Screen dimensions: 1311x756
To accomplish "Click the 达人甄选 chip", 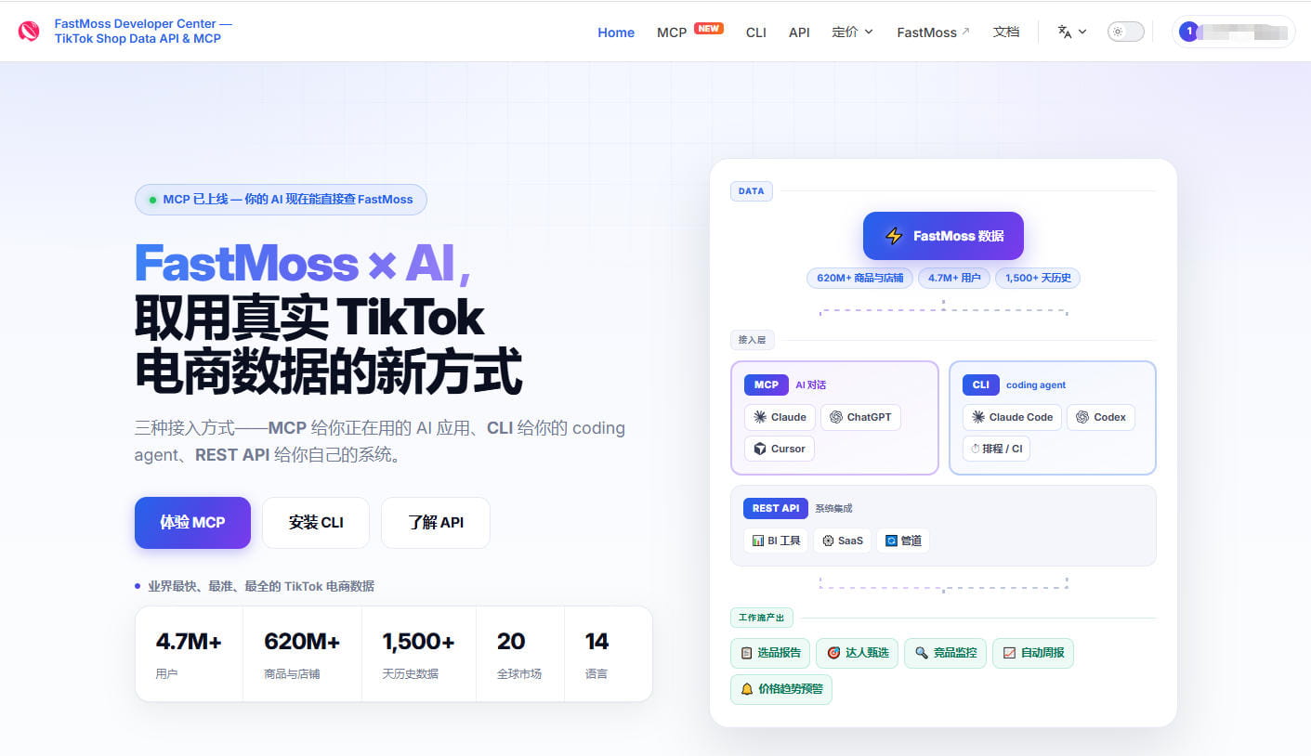I will click(858, 653).
